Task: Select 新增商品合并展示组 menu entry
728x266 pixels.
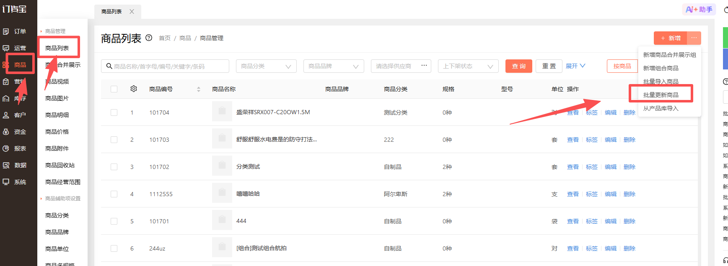Action: pos(669,55)
